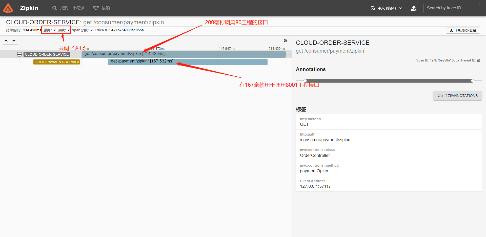Click the Trace ID value 427b75e990a1855a
Viewport: 486px width, 237px height.
[128, 30]
